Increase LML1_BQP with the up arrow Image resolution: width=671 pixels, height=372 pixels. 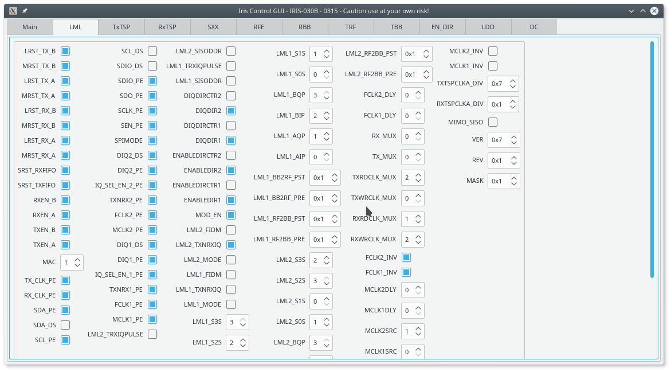327,92
